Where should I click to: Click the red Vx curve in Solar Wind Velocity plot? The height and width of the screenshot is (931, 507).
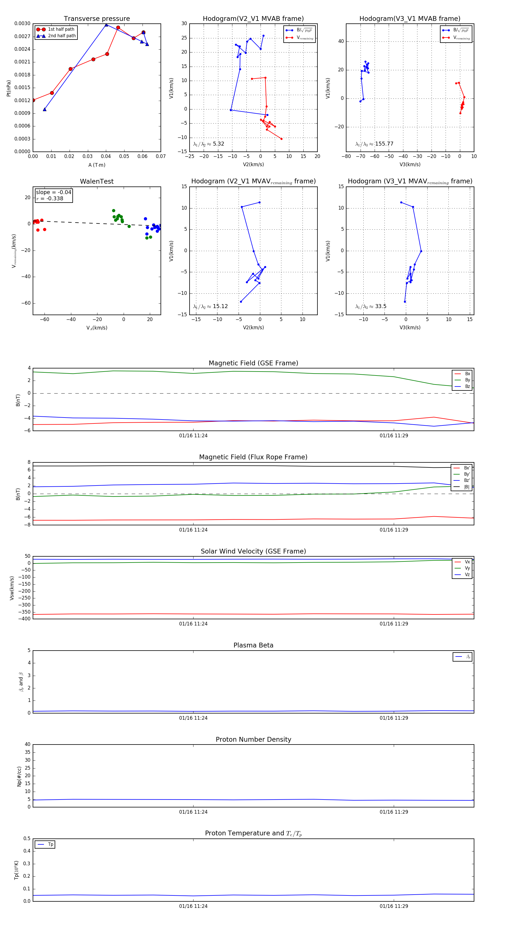pos(253,614)
